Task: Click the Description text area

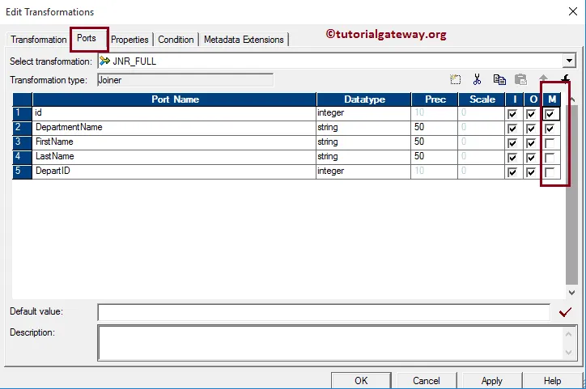Action: point(330,343)
